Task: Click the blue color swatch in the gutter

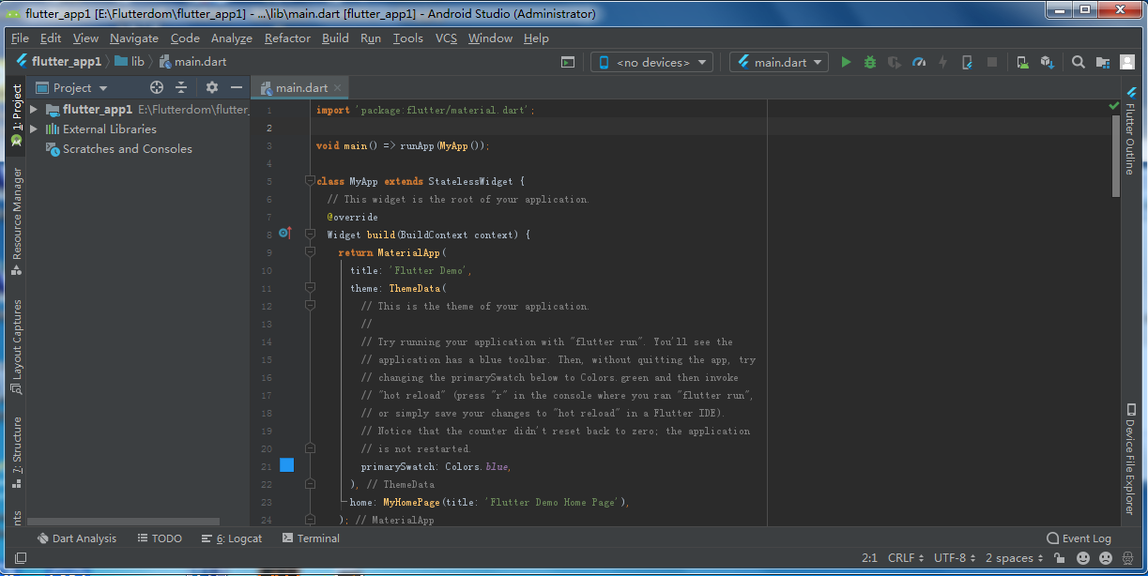Action: coord(286,465)
